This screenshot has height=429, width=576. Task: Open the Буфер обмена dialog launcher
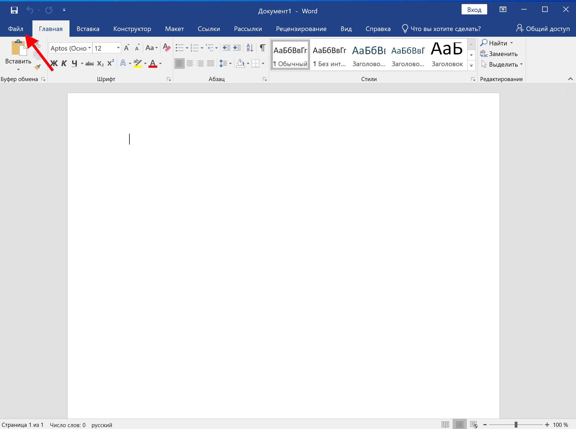43,79
